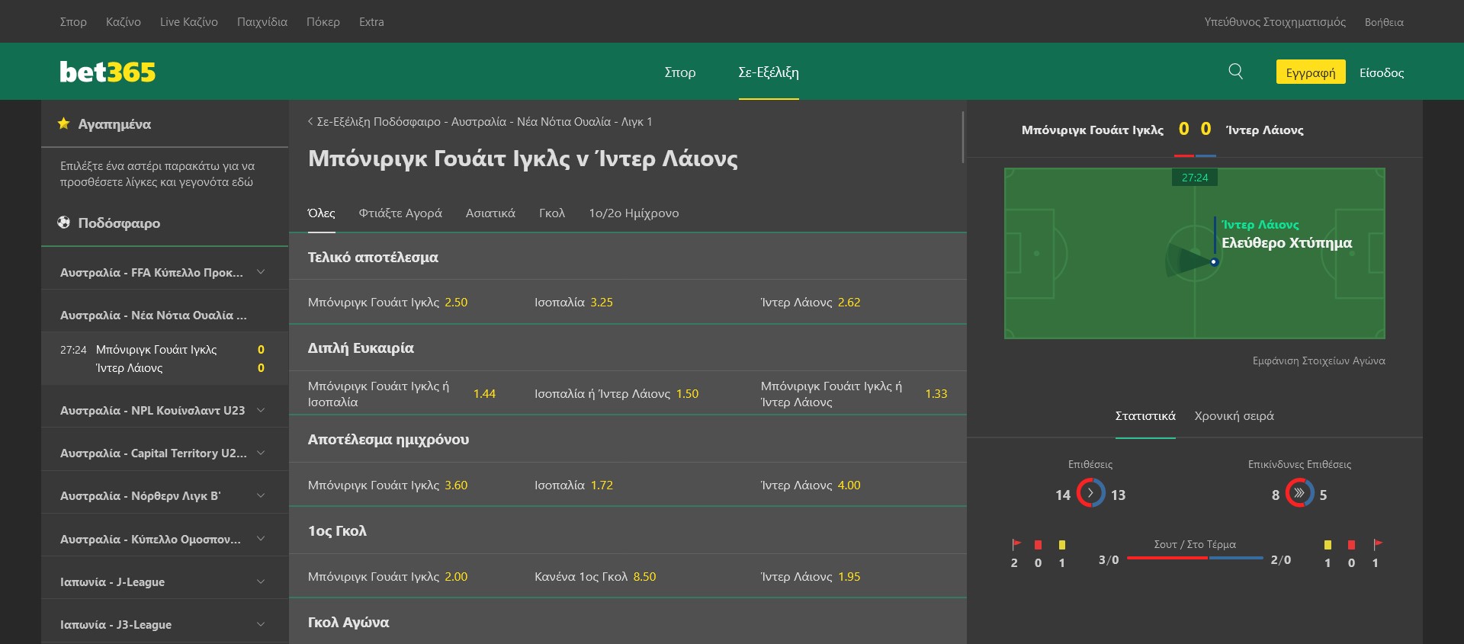This screenshot has width=1464, height=644.
Task: Expand the Ιαπωνία - J-League section
Action: coord(261,582)
